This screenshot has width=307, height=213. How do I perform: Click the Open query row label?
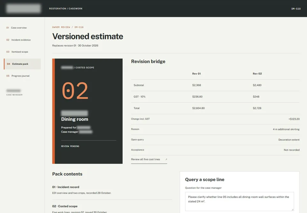pos(137,140)
